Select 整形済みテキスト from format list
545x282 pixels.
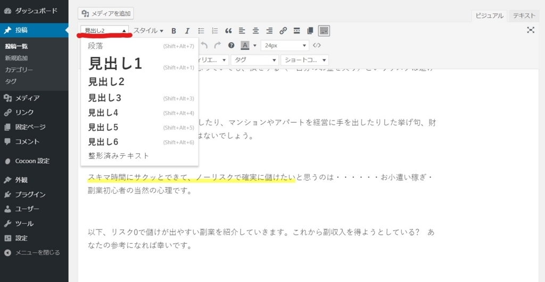tap(139, 156)
